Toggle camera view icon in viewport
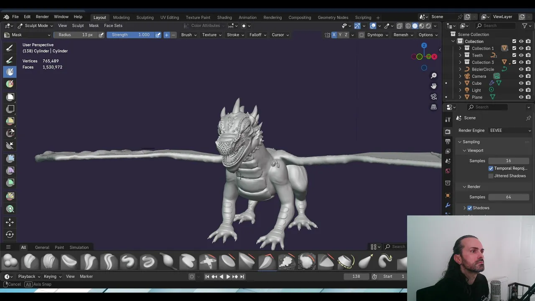 tap(434, 97)
